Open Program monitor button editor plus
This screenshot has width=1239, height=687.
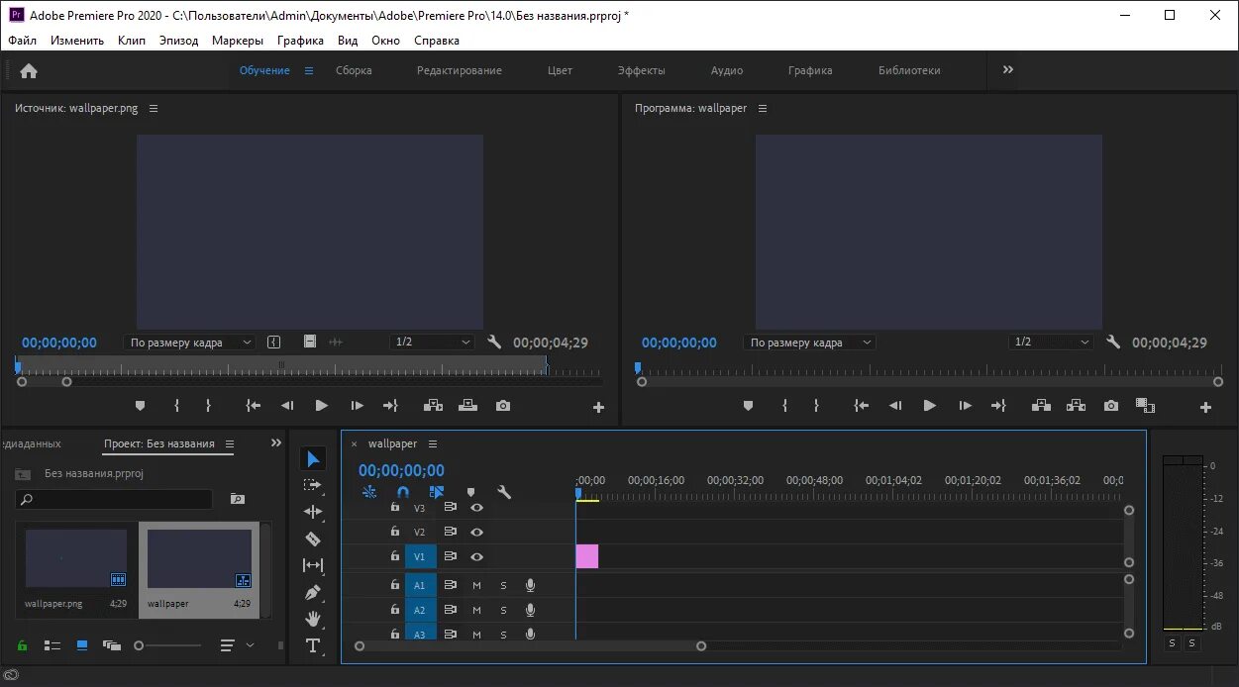point(1205,407)
